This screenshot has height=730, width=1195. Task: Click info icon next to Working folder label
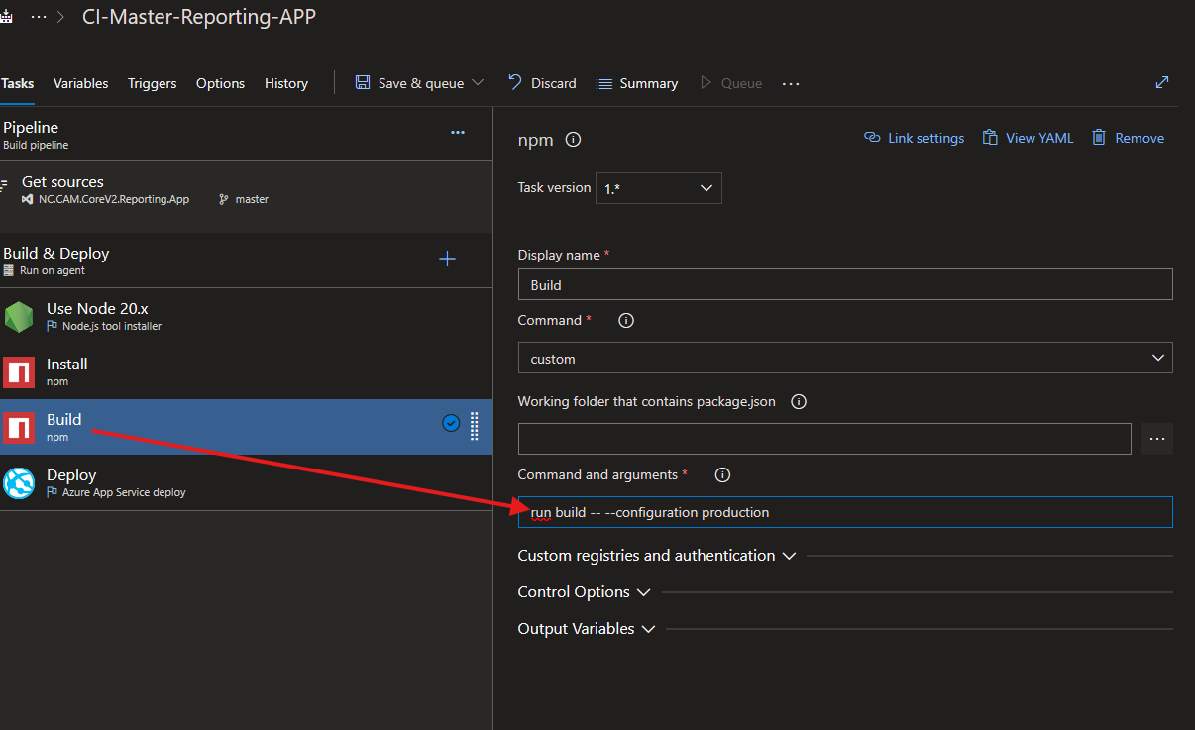click(x=799, y=402)
